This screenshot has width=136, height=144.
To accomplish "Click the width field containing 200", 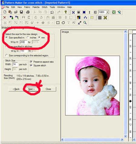I will 23,42.
